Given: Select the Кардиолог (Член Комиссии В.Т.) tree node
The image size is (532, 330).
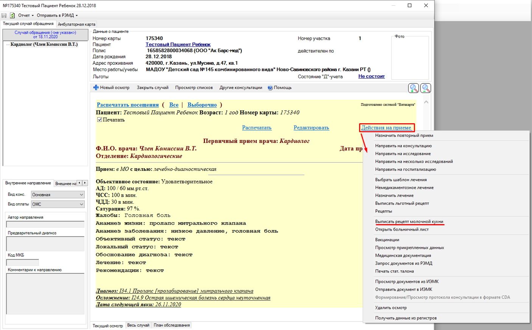Looking at the screenshot, I should pyautogui.click(x=44, y=45).
